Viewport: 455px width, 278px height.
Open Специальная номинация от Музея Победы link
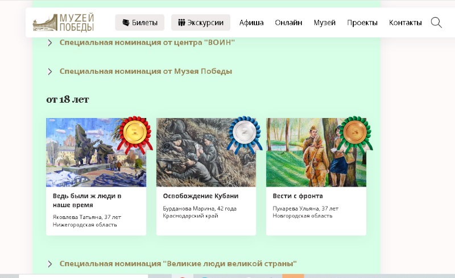(x=146, y=71)
